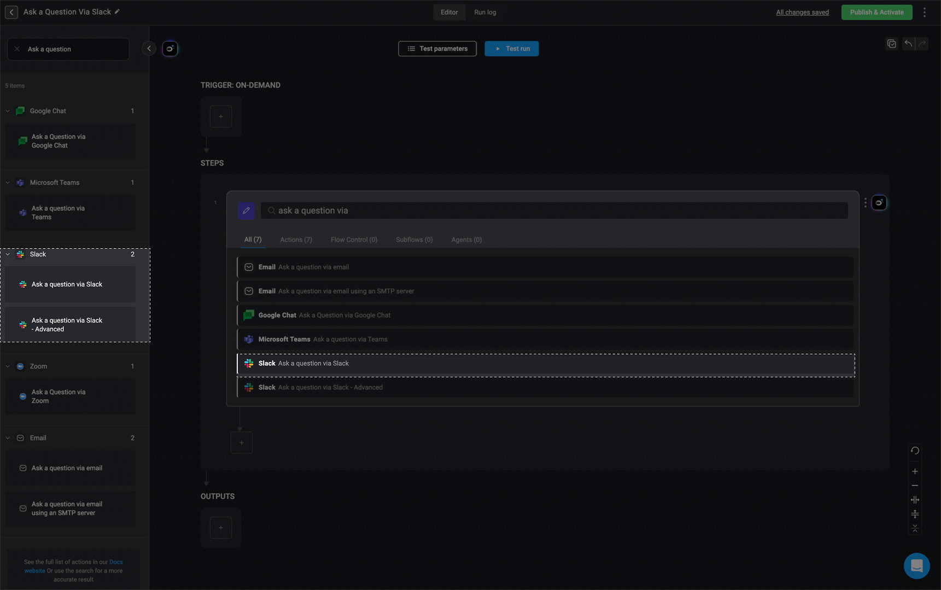Viewport: 941px width, 590px height.
Task: Open Test parameters
Action: click(x=437, y=49)
